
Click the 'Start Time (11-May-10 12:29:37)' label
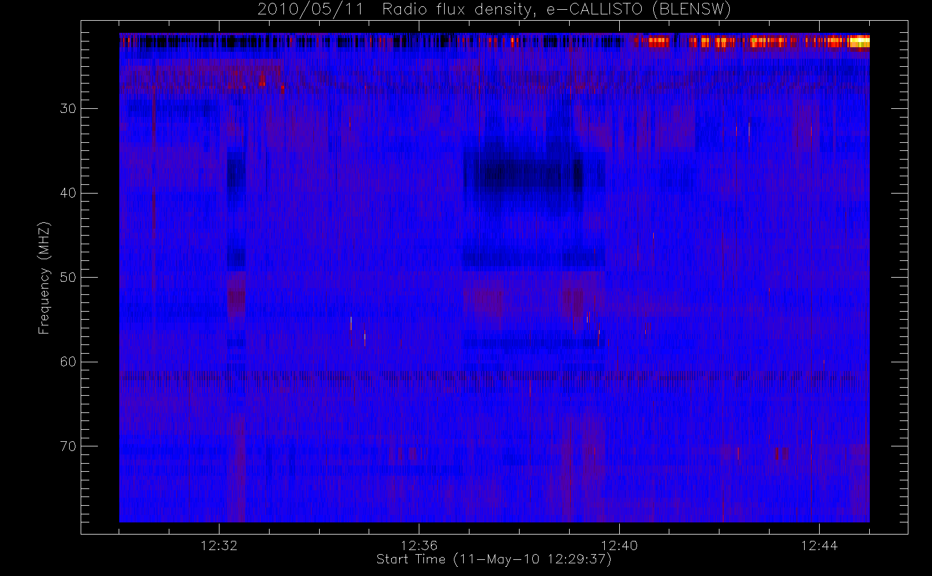pos(494,559)
